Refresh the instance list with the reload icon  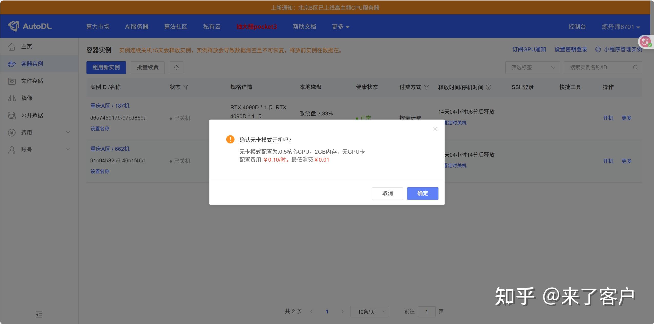tap(176, 67)
